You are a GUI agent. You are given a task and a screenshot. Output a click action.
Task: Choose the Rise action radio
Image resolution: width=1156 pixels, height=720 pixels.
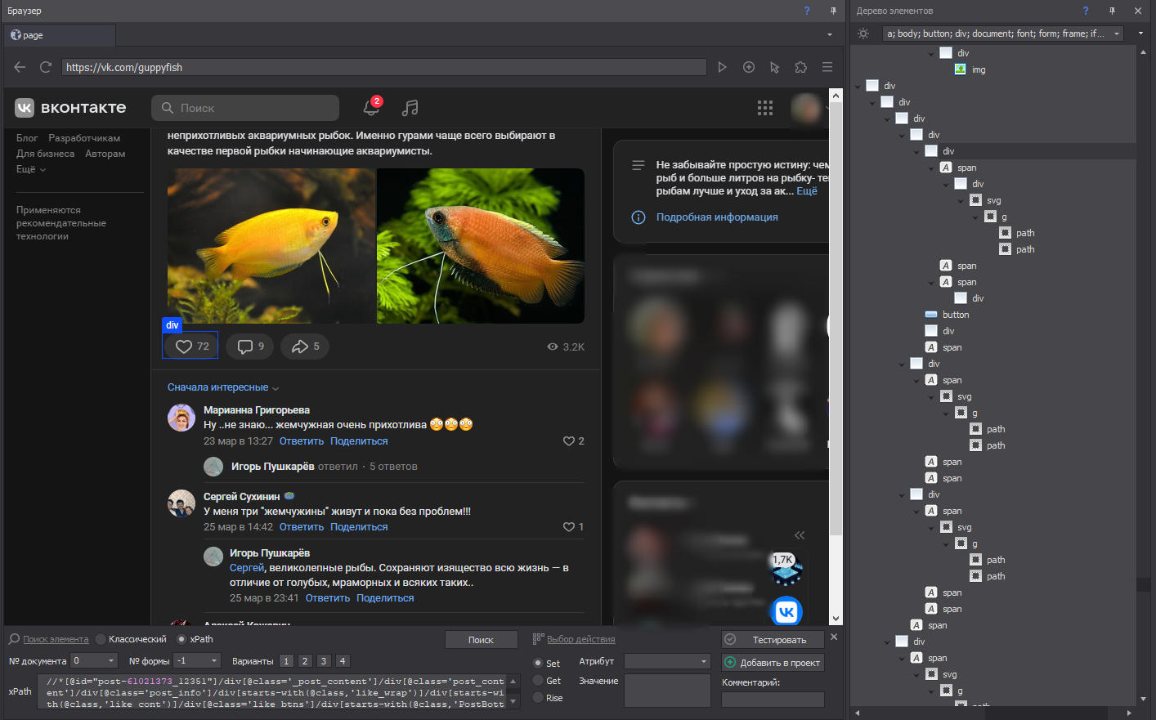pos(538,698)
